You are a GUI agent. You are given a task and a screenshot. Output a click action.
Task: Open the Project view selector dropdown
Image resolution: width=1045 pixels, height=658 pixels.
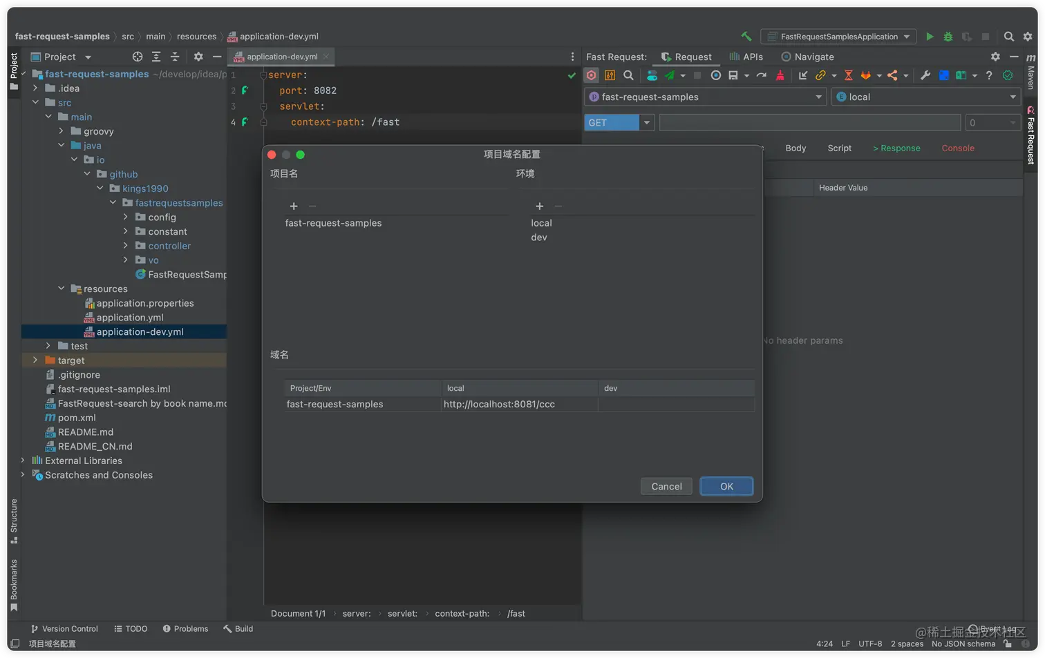(88, 57)
